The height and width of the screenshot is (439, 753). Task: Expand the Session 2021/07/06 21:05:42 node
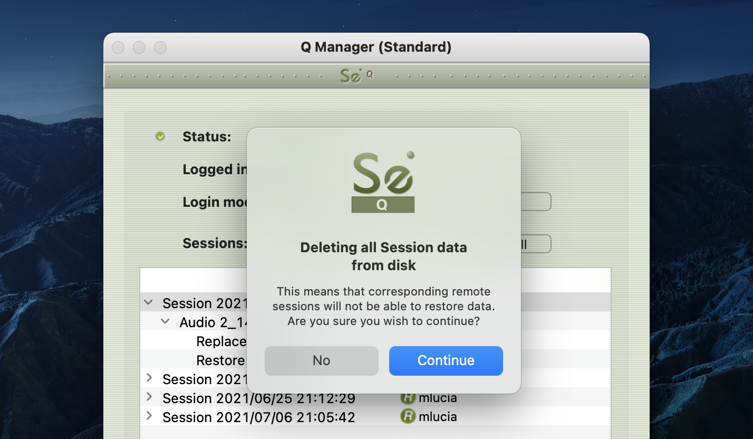point(149,416)
